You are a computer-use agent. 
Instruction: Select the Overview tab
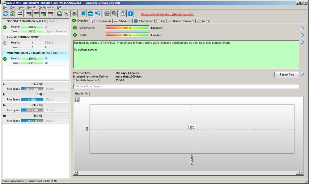coord(80,21)
